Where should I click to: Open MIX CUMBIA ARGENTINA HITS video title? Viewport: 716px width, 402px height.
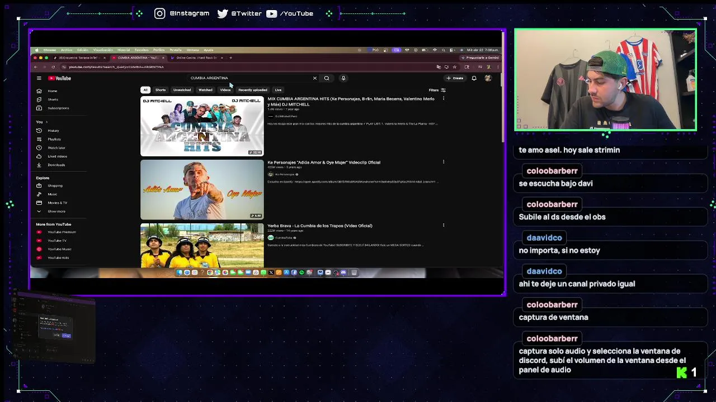tap(351, 102)
